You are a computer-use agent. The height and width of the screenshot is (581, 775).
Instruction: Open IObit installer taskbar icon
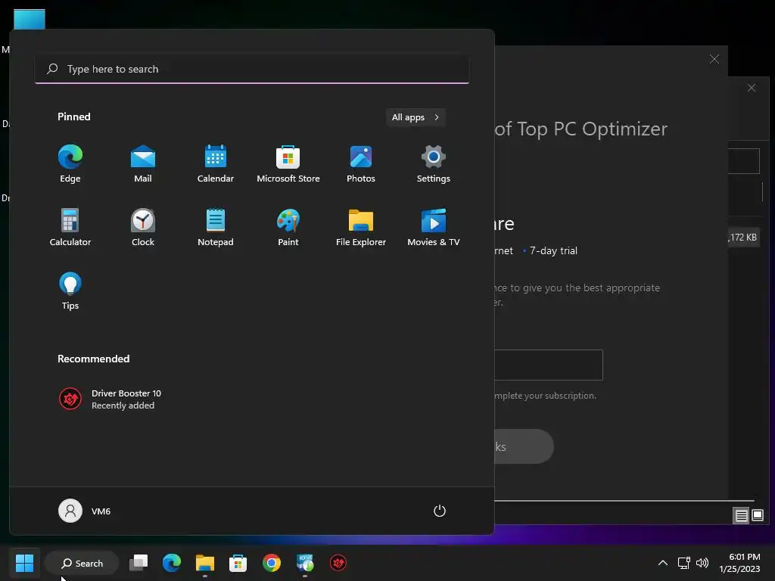click(305, 563)
